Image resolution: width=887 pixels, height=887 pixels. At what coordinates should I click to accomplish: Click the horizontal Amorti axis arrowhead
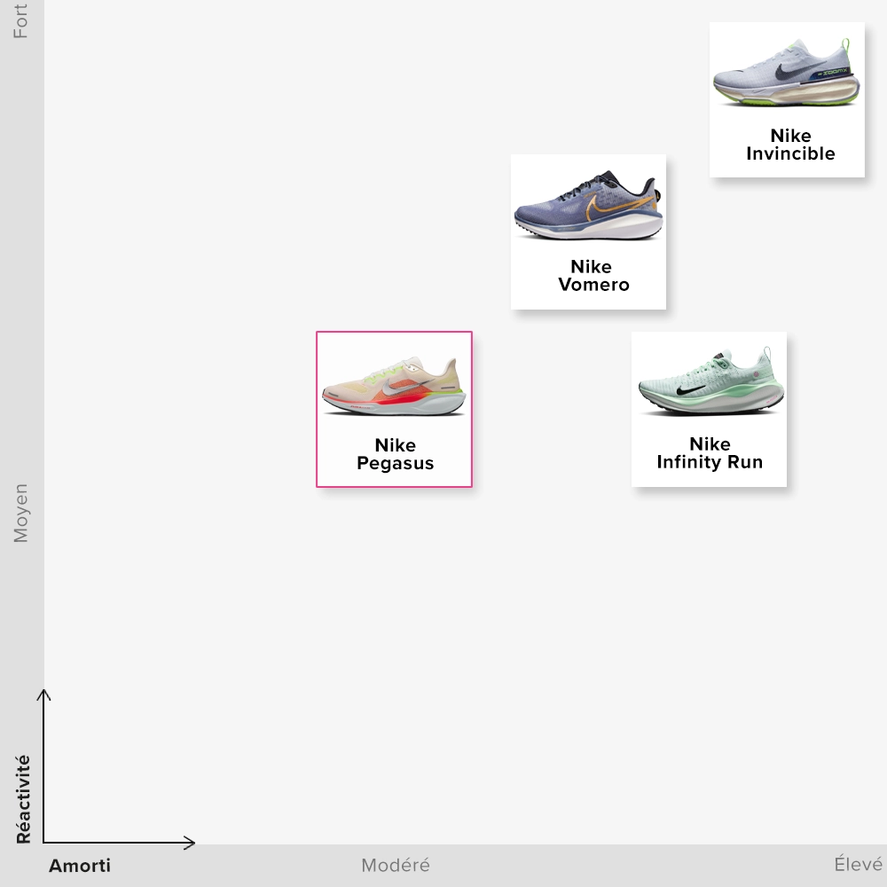tap(190, 842)
